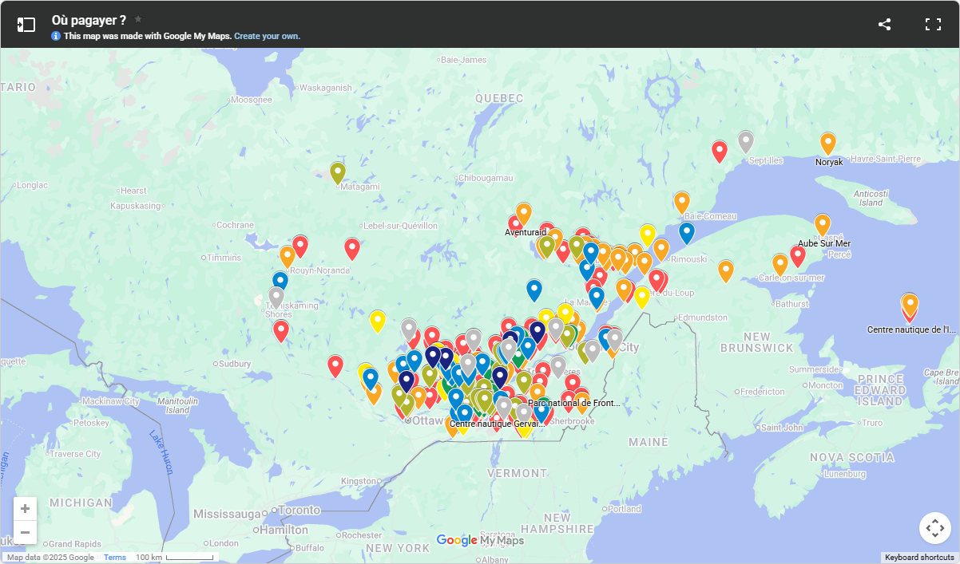Open the Google My Maps logo
Viewport: 960px width, 564px height.
480,541
